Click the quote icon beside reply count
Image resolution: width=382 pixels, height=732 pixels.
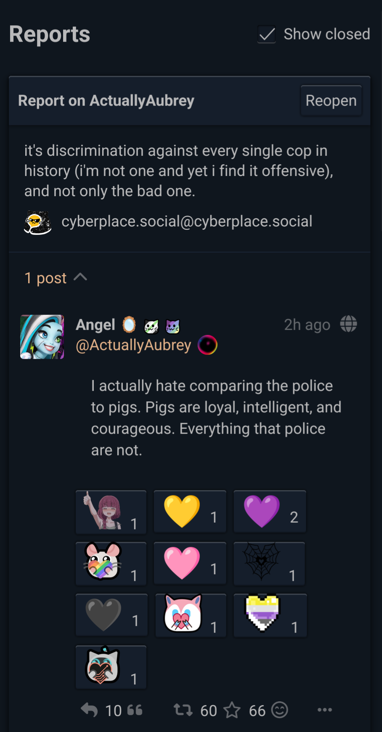click(135, 711)
